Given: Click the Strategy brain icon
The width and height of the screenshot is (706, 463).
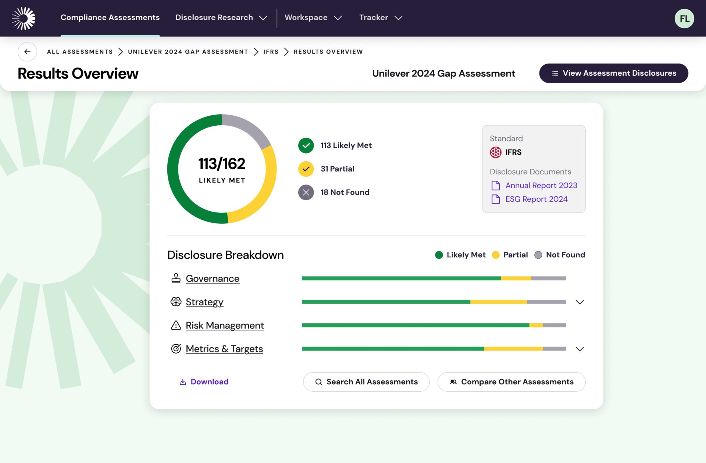Looking at the screenshot, I should [x=176, y=302].
